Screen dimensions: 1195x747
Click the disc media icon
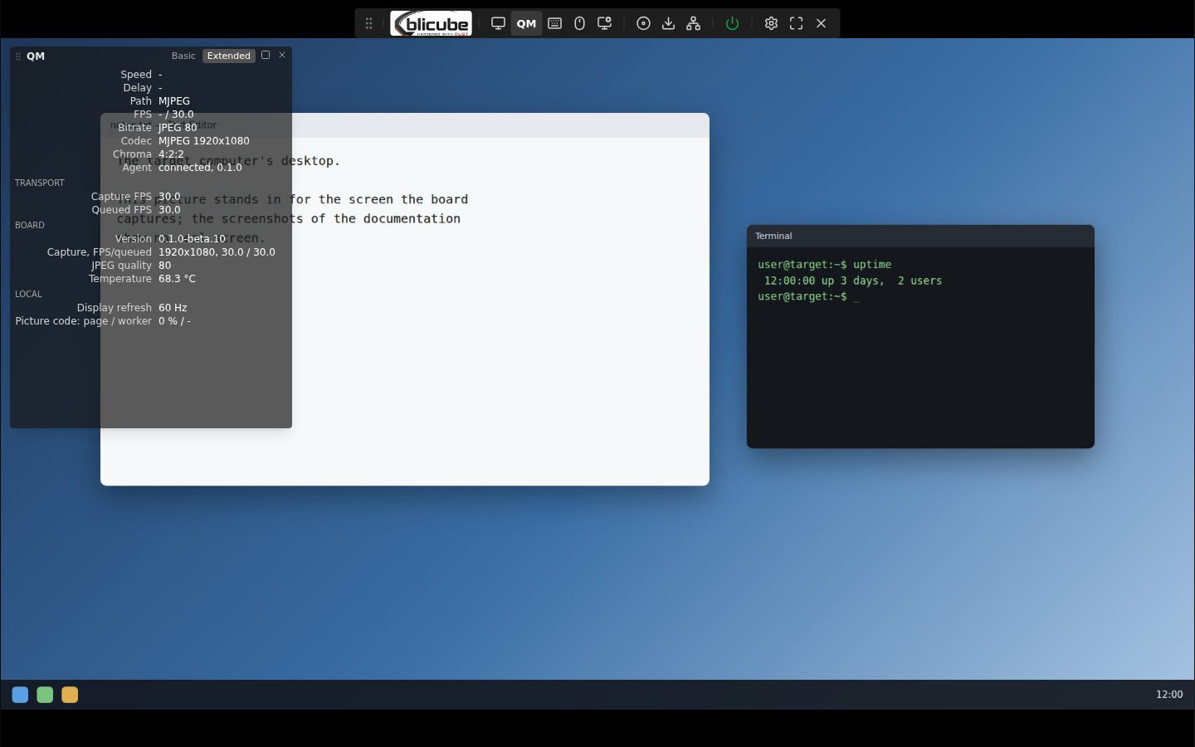tap(643, 23)
